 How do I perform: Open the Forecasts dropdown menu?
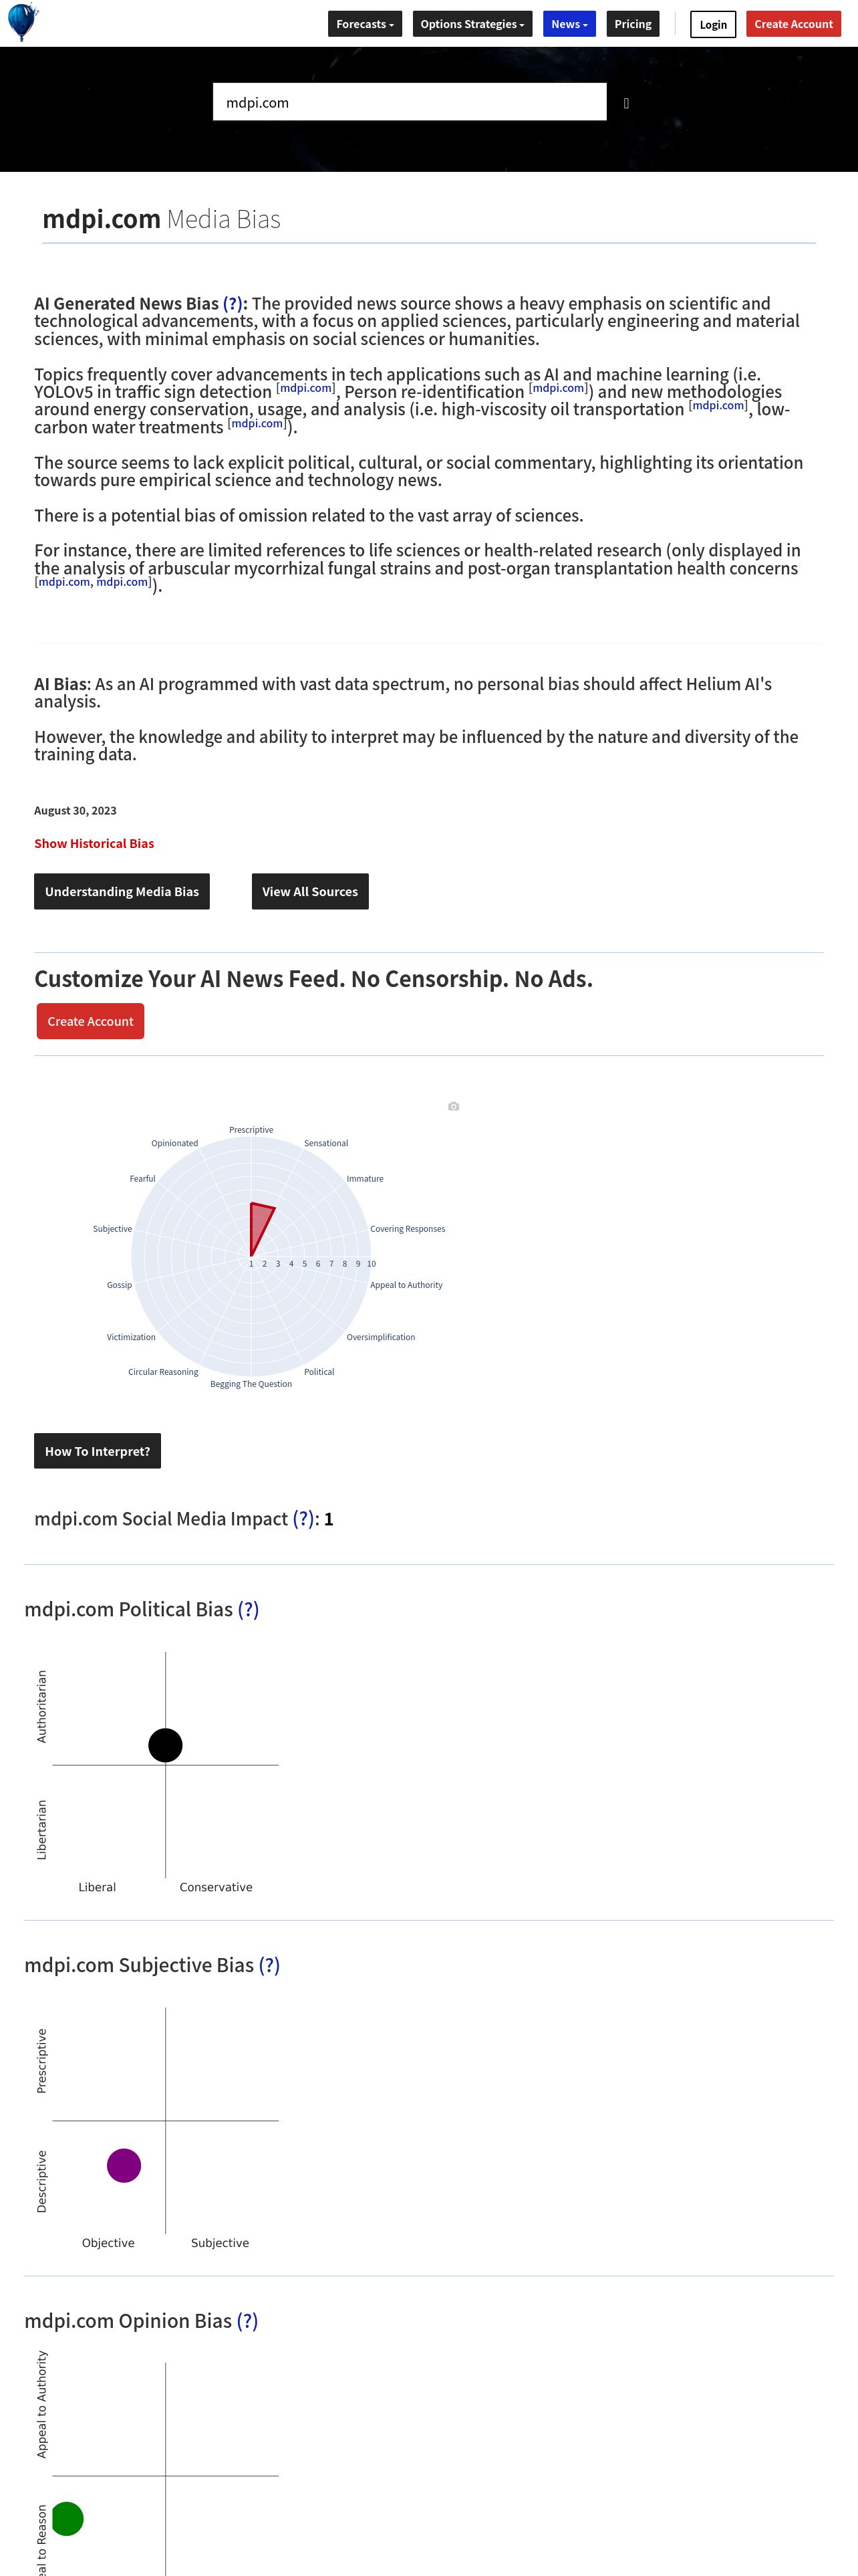point(366,24)
